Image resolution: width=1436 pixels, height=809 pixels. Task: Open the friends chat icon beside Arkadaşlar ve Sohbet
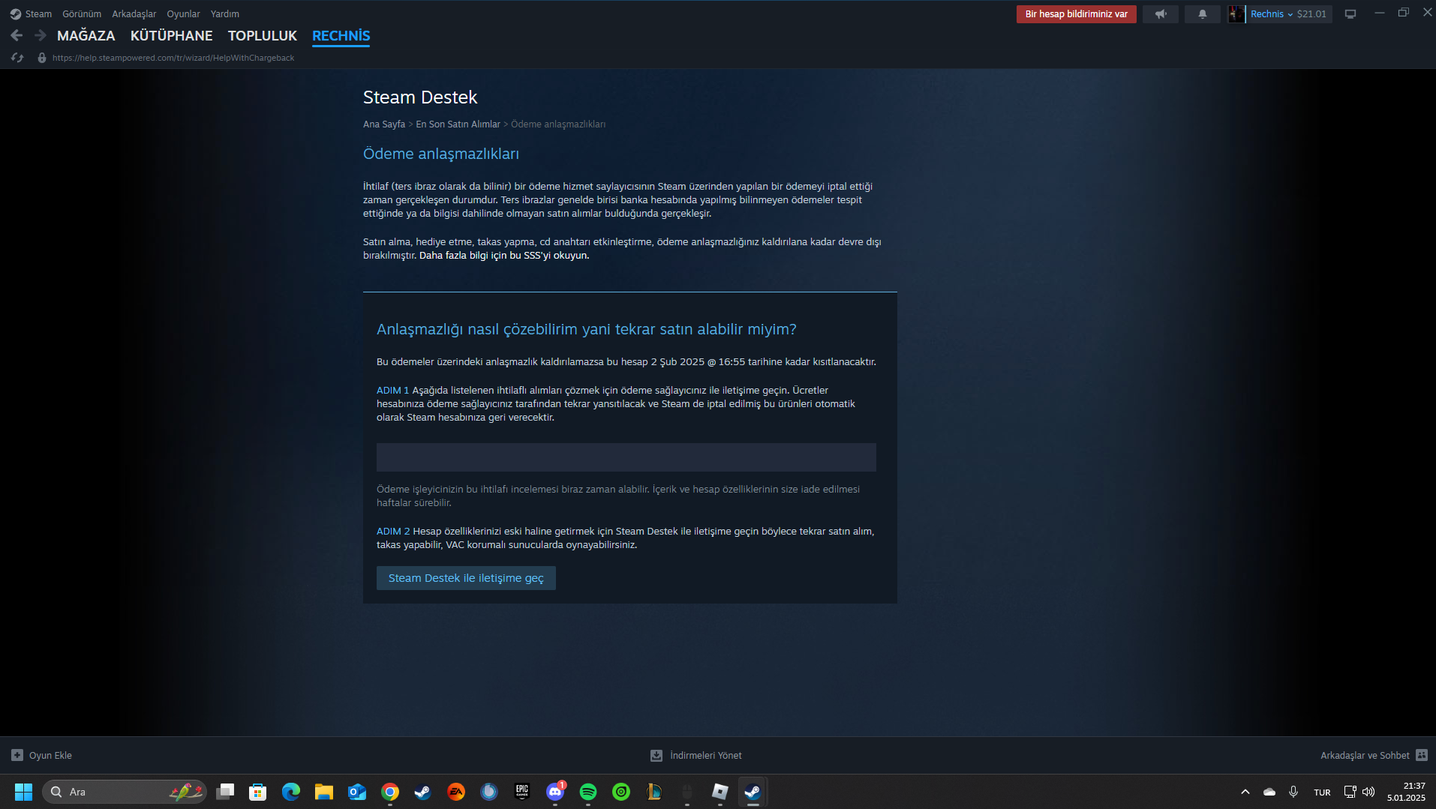[1422, 755]
